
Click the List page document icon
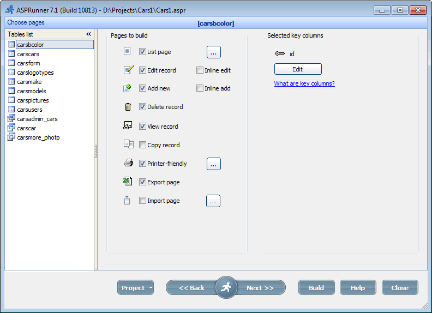tap(127, 51)
